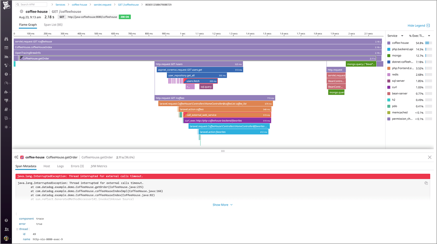Select the users.fetch span with error
The image size is (437, 244).
tap(201, 81)
